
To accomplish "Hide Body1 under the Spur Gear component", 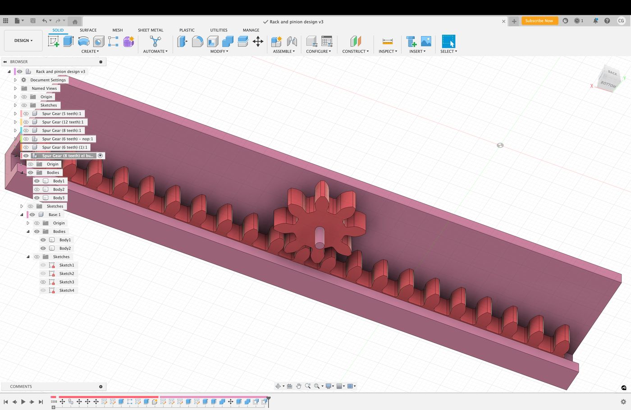I will 37,181.
